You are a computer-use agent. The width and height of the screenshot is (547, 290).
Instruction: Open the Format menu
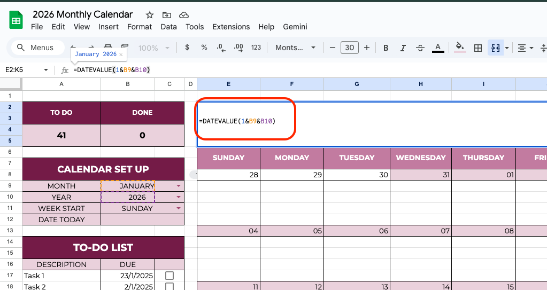click(x=140, y=27)
